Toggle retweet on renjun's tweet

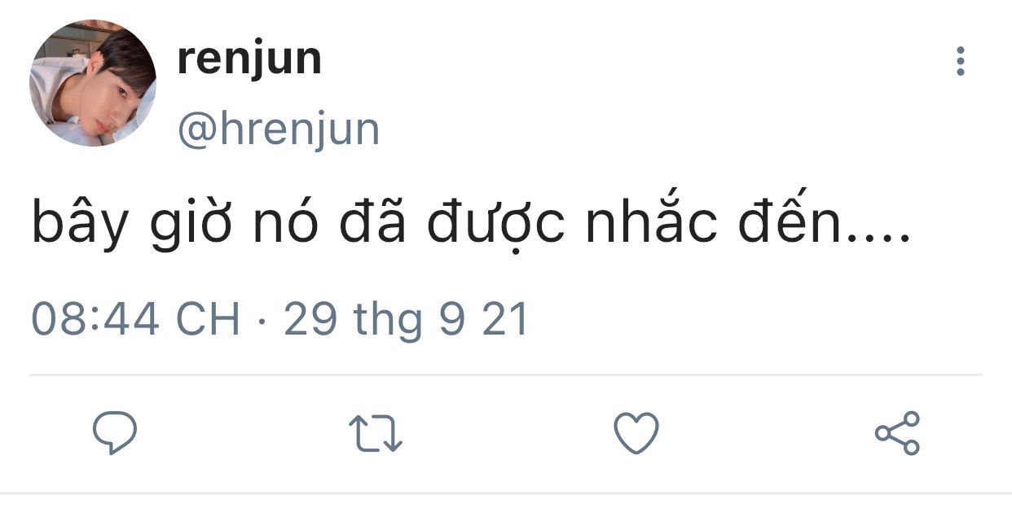tap(376, 433)
